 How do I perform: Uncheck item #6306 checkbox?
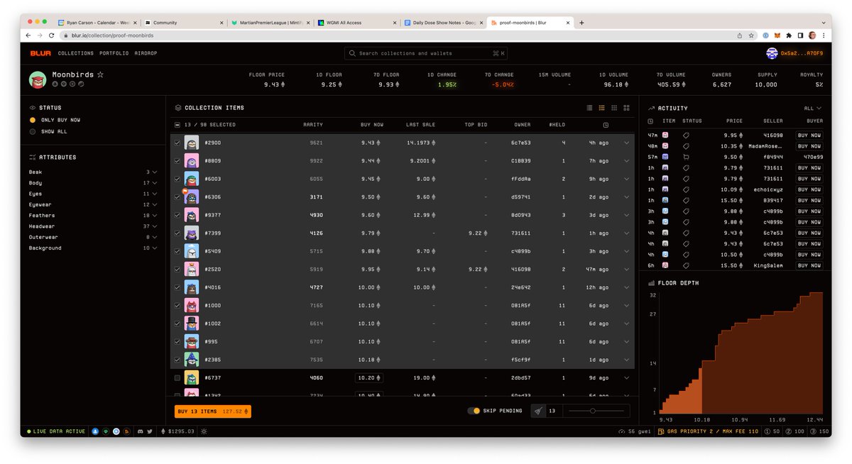point(177,197)
